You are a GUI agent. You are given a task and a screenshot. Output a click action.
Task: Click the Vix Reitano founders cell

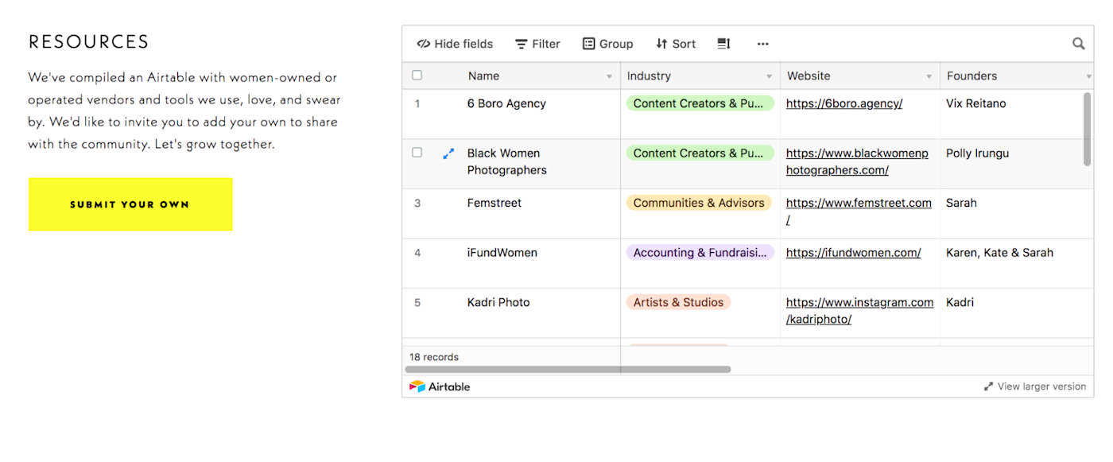[x=1017, y=114]
